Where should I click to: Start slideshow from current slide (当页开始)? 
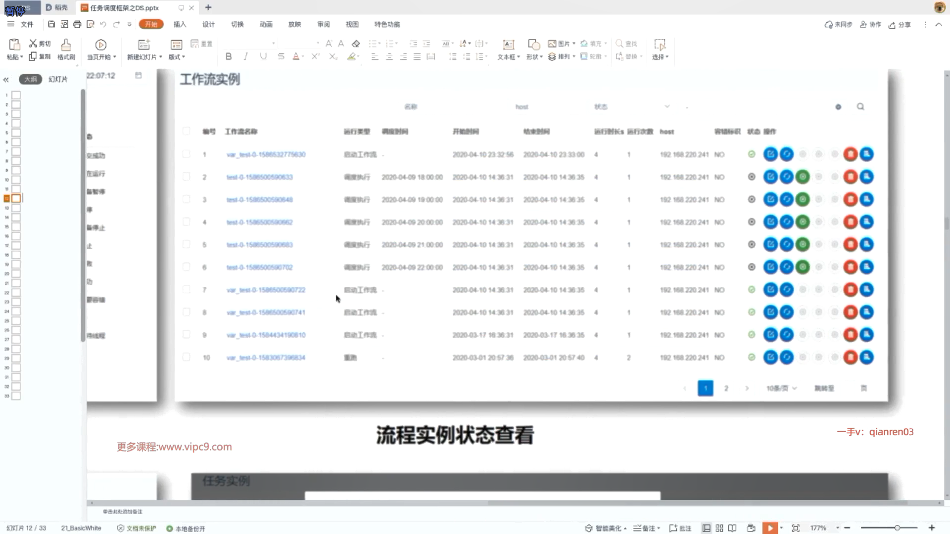(100, 45)
